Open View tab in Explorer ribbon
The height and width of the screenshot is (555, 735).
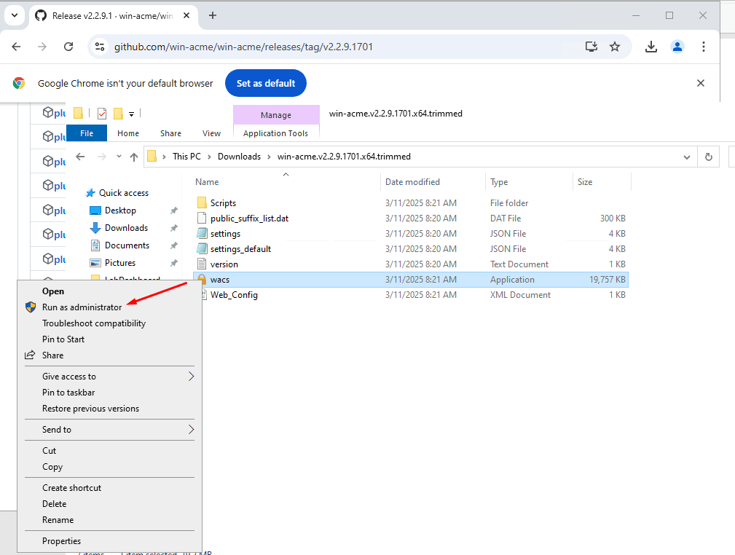[211, 133]
